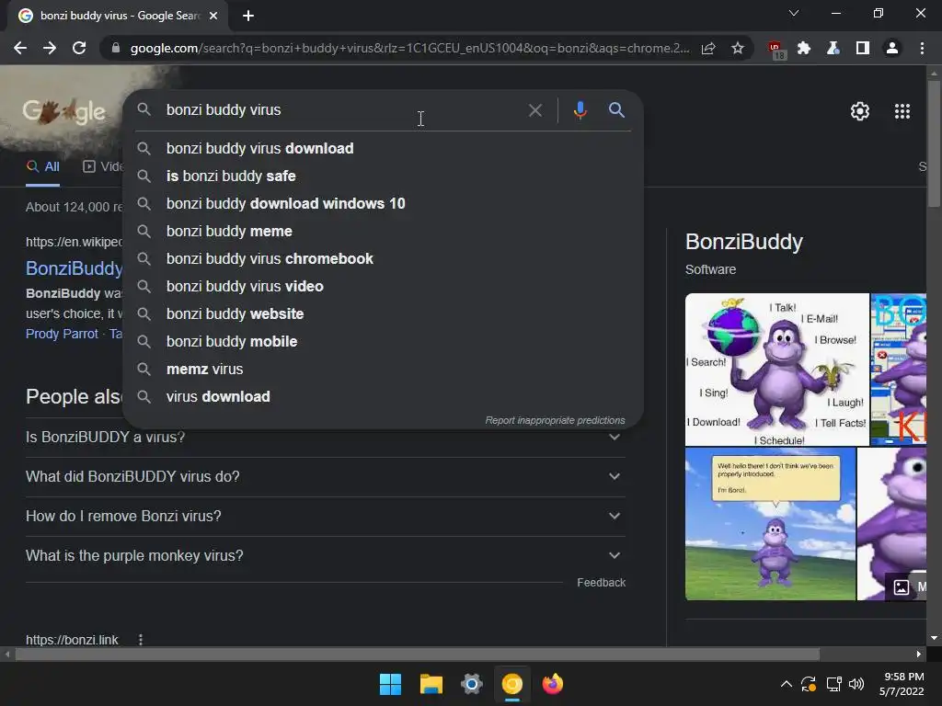942x706 pixels.
Task: Open Settings from the taskbar
Action: (472, 684)
